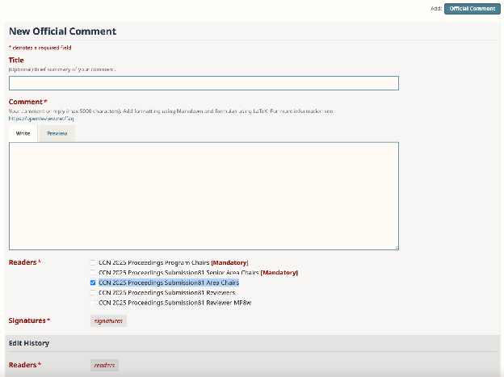Viewport: 504px width, 377px height.
Task: Click the 'denotes a required field' note
Action: click(x=40, y=48)
